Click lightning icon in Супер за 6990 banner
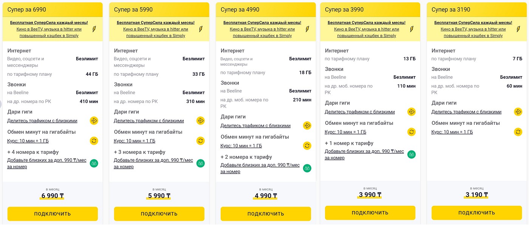Screen dimensions: 529x225 point(94,29)
